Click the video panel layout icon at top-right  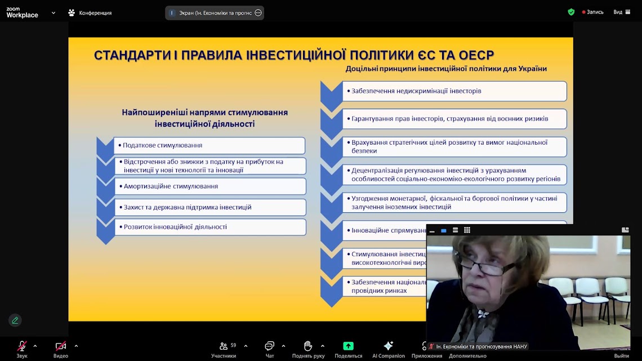point(625,230)
